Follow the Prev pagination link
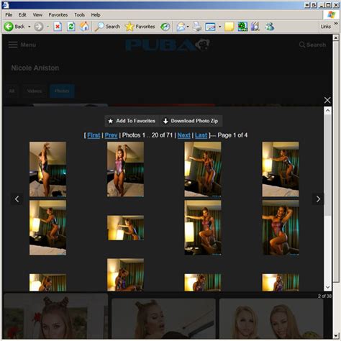The height and width of the screenshot is (341, 341). tap(111, 135)
